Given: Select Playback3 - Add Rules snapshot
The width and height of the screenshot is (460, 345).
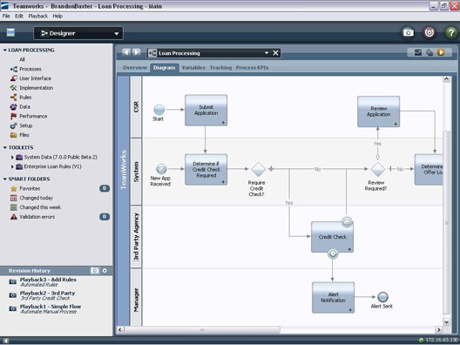Looking at the screenshot, I should click(48, 281).
